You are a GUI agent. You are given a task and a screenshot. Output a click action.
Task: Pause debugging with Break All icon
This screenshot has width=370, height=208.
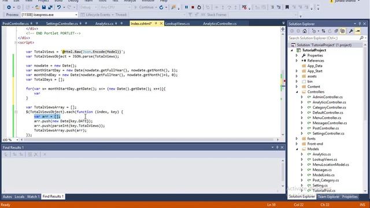(x=186, y=8)
